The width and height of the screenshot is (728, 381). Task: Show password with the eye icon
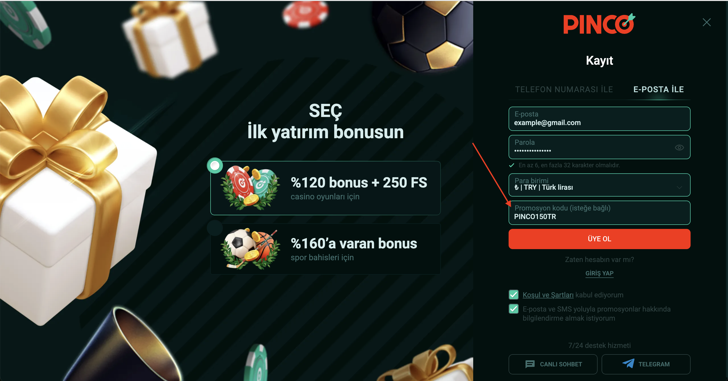coord(679,148)
